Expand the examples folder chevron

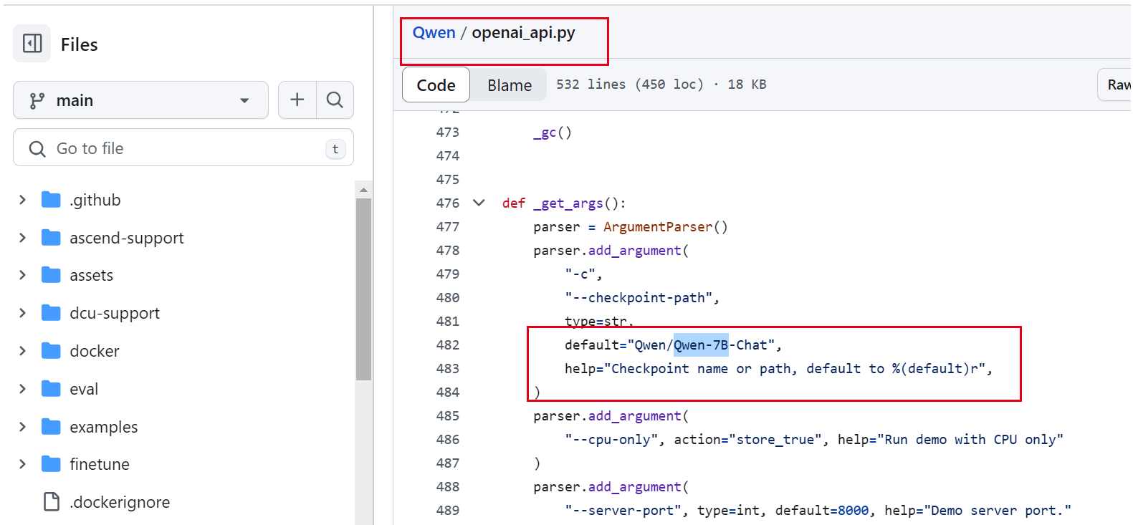click(22, 427)
